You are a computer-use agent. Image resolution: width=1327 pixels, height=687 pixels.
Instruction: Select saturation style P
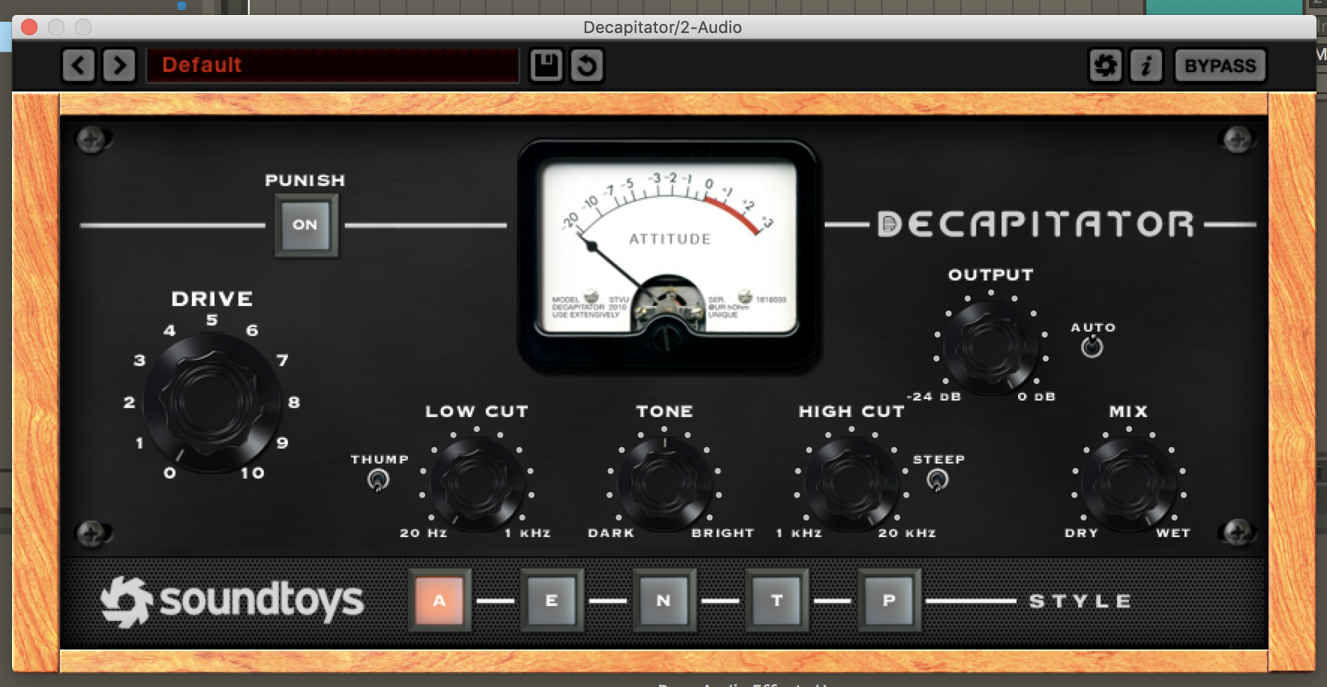(889, 600)
